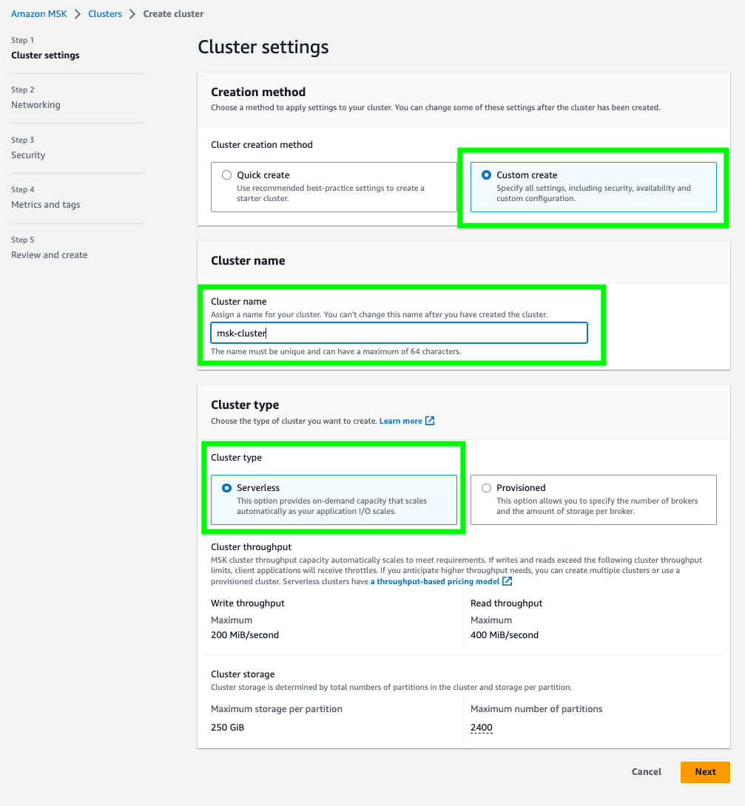Select the Custom create option

coord(593,187)
